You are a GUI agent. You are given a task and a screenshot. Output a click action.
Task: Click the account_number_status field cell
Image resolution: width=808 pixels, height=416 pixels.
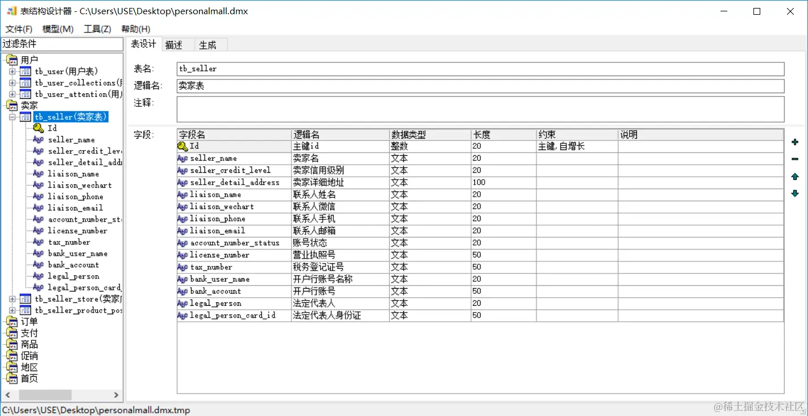234,243
